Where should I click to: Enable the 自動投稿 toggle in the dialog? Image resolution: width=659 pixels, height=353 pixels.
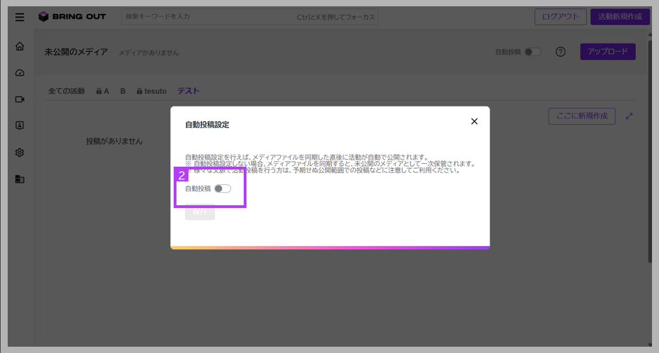click(222, 188)
